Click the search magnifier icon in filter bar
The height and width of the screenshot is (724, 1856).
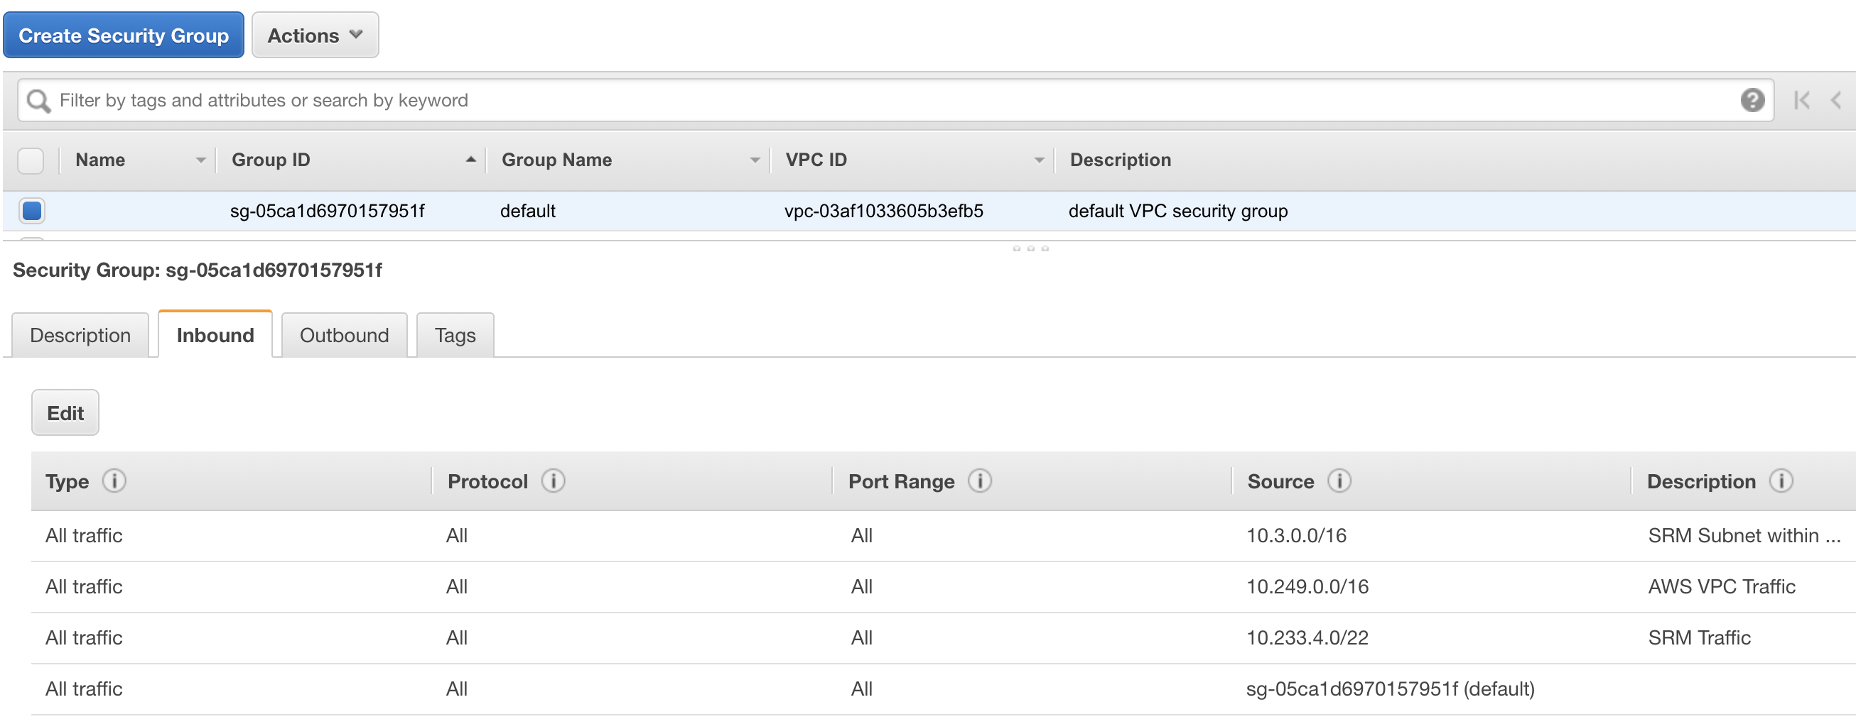(x=38, y=101)
